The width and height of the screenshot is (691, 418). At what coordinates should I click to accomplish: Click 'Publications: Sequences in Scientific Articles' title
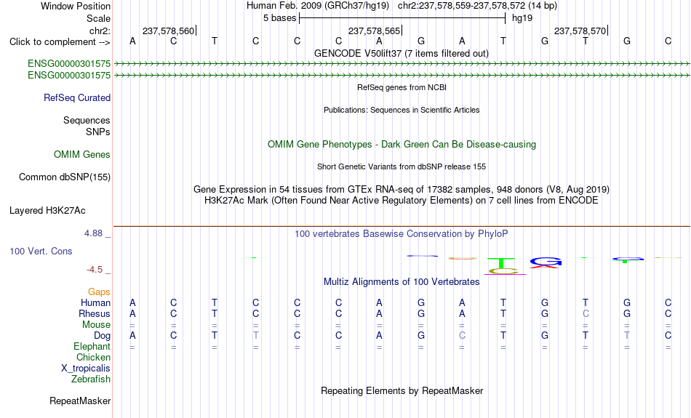(x=402, y=110)
